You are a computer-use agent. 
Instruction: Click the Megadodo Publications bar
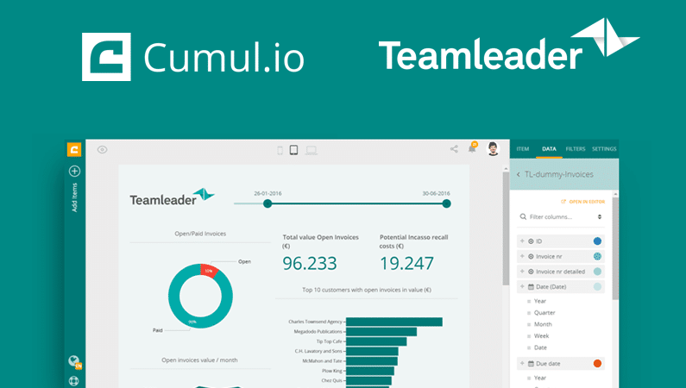coord(381,332)
